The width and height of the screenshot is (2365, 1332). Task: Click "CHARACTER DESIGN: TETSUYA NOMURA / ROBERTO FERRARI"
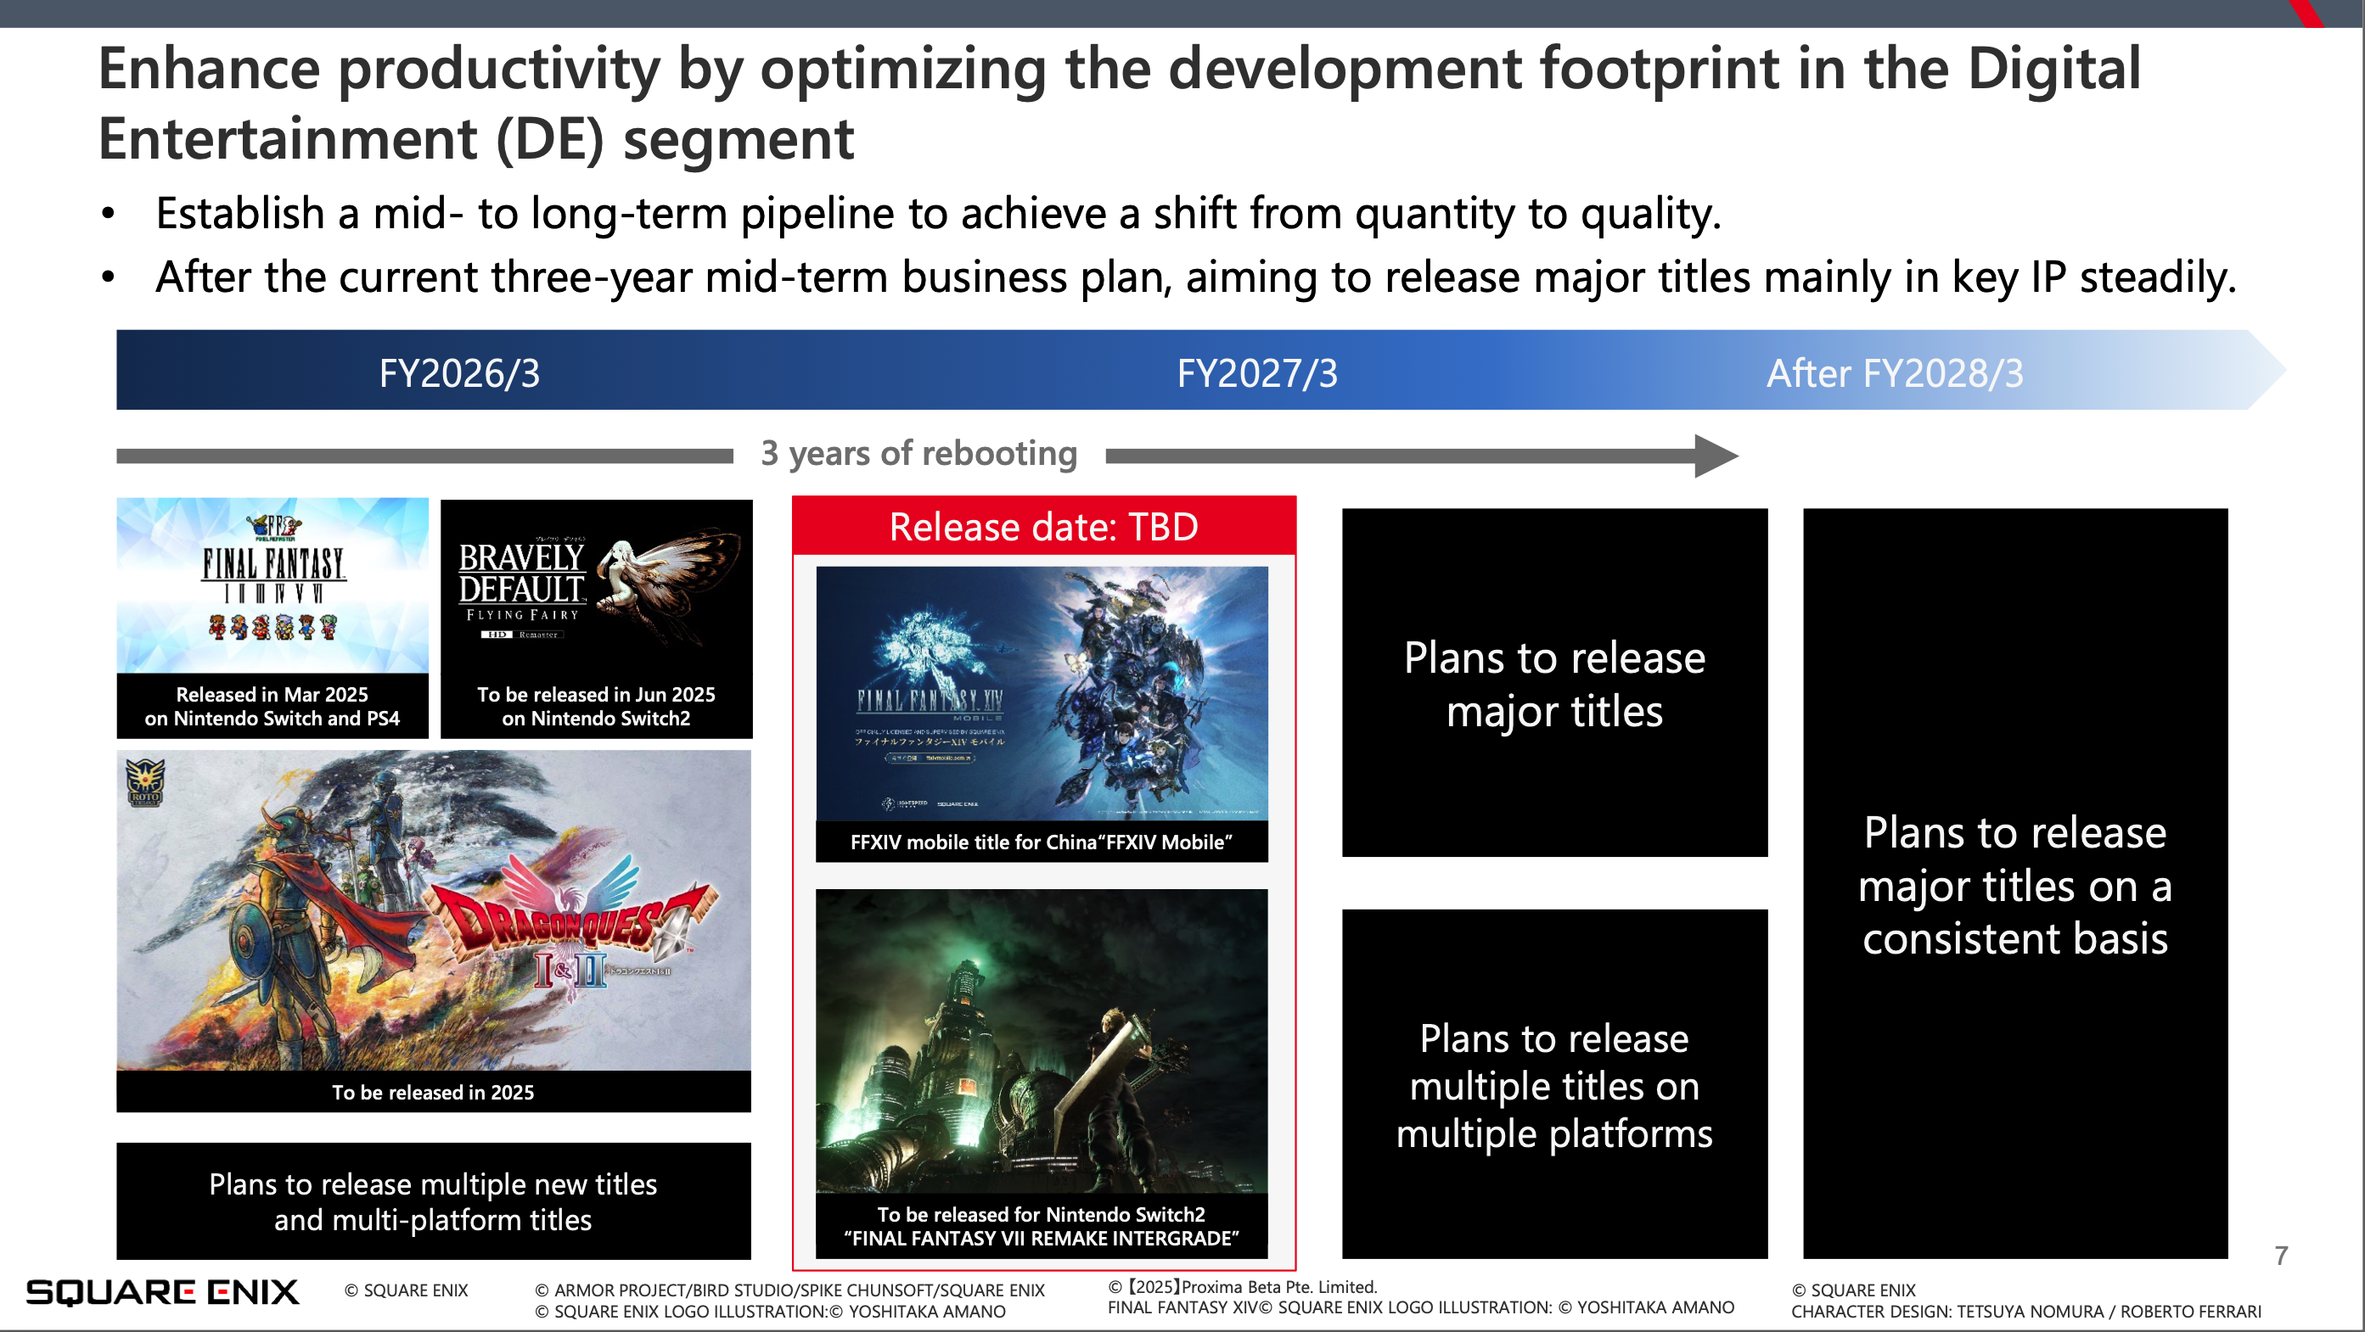2026,1312
